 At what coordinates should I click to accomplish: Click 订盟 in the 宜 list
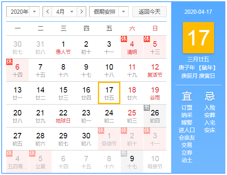187,107
